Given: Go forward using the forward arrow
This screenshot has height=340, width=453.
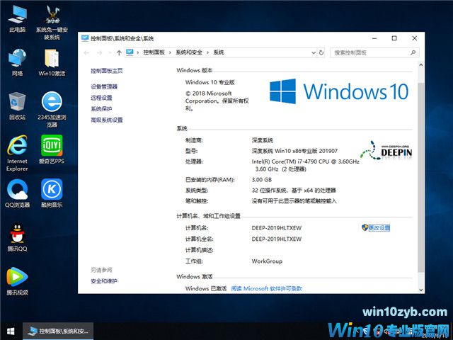Looking at the screenshot, I should click(99, 52).
